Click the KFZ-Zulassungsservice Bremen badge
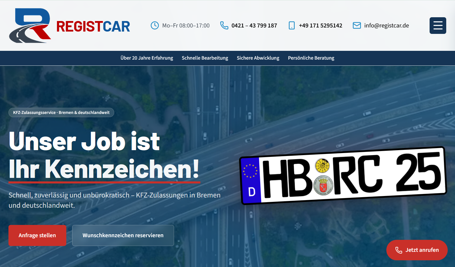The height and width of the screenshot is (267, 455). point(61,112)
